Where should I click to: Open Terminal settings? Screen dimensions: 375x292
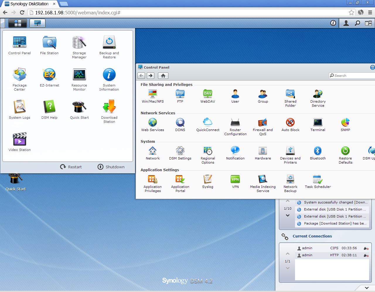[x=318, y=125]
